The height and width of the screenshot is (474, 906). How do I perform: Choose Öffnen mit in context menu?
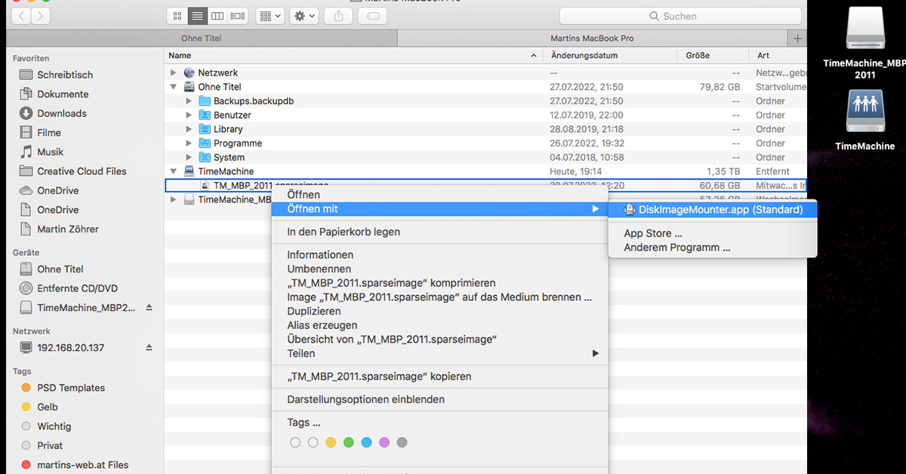pos(440,209)
